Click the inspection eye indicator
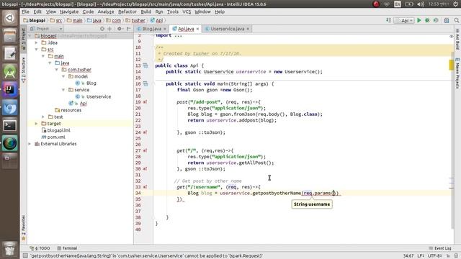This screenshot has width=461, height=259. [452, 37]
